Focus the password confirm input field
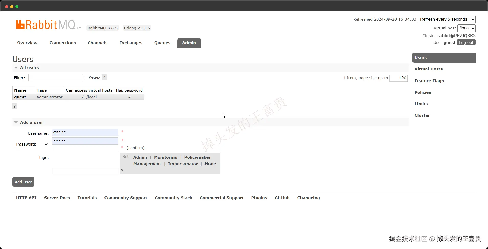488x249 pixels. pos(85,148)
